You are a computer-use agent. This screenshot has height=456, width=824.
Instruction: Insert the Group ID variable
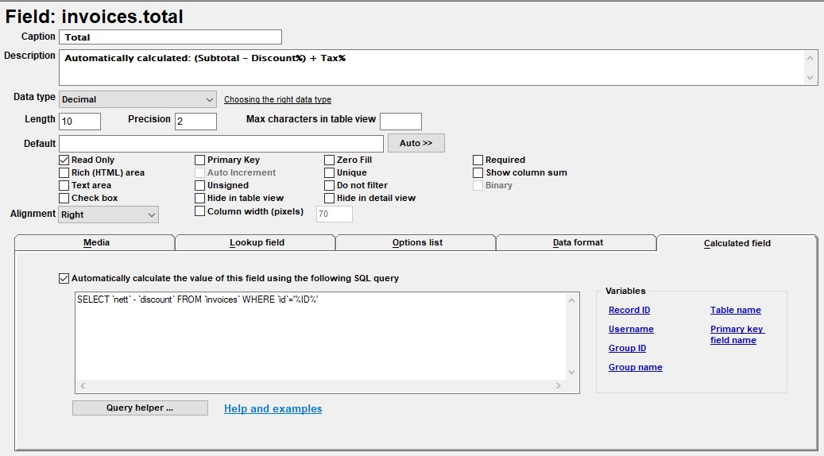[x=628, y=348]
